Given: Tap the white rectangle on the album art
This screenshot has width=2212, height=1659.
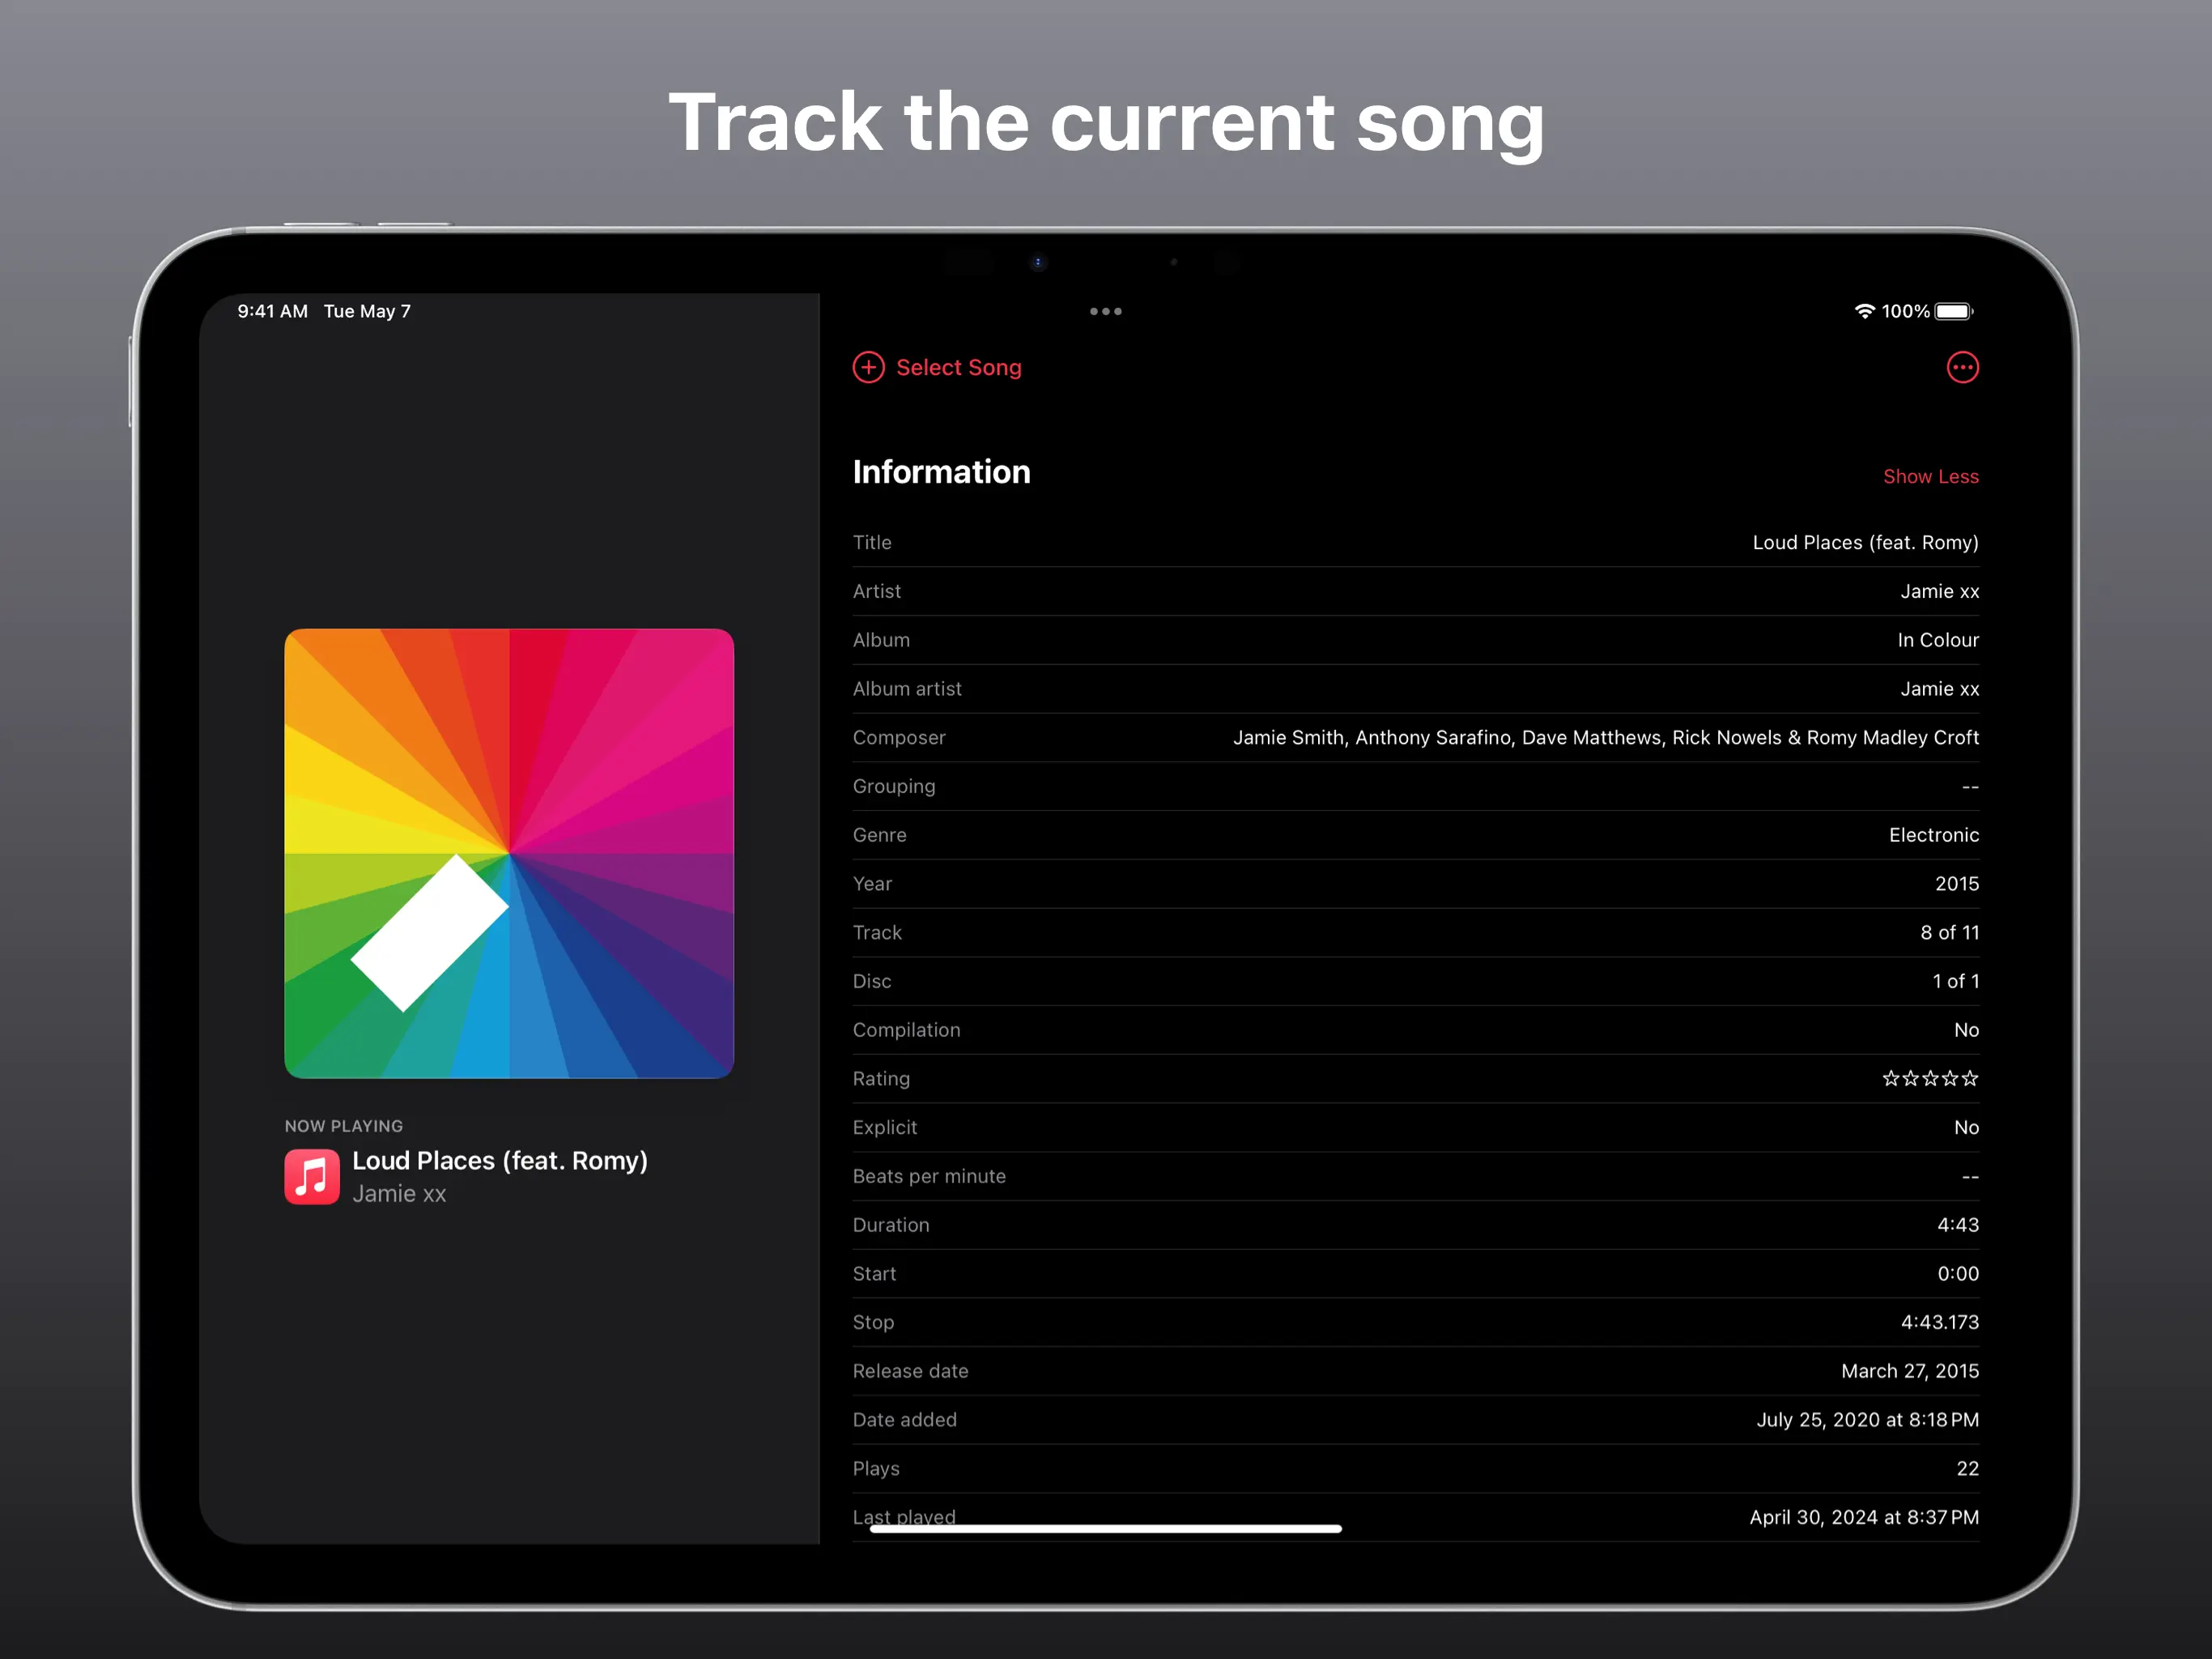Looking at the screenshot, I should pyautogui.click(x=430, y=932).
